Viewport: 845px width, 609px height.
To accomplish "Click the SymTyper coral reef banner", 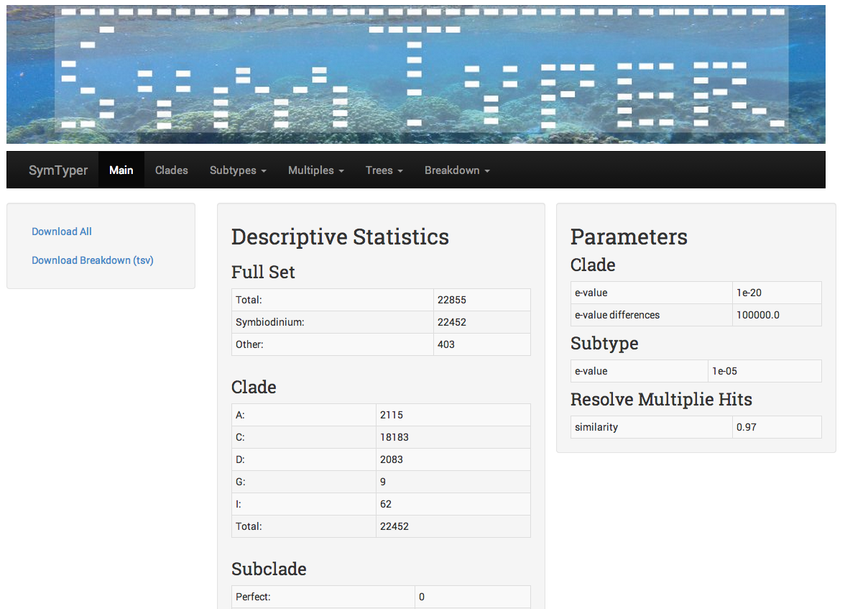I will pos(415,75).
